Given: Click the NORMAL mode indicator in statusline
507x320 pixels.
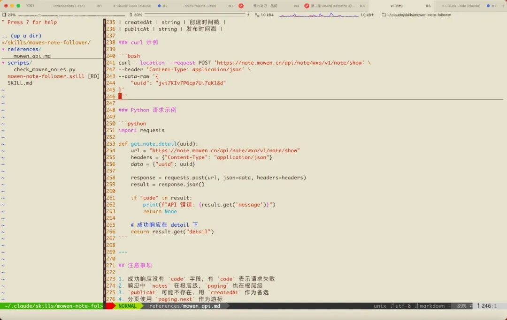Looking at the screenshot, I should (127, 306).
